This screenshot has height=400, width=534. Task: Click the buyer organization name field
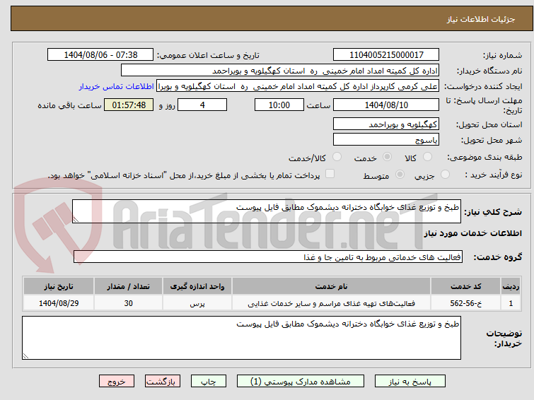tap(280, 71)
